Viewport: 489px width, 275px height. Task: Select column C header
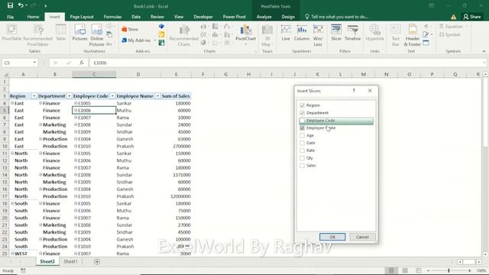click(x=94, y=74)
